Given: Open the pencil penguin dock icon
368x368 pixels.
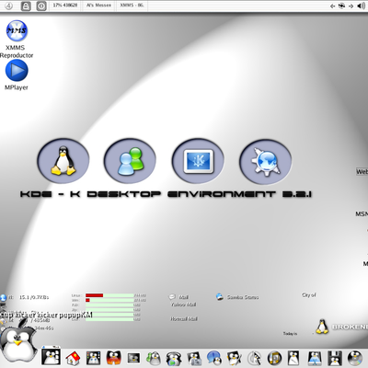Looking at the screenshot, I should [235, 358].
